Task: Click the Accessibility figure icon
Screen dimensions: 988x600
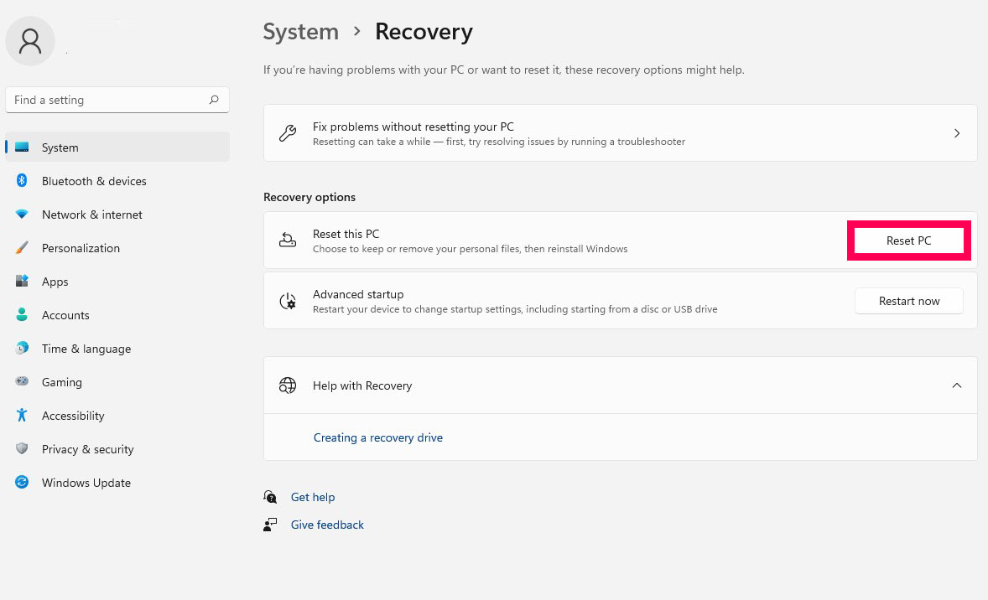Action: click(x=22, y=415)
